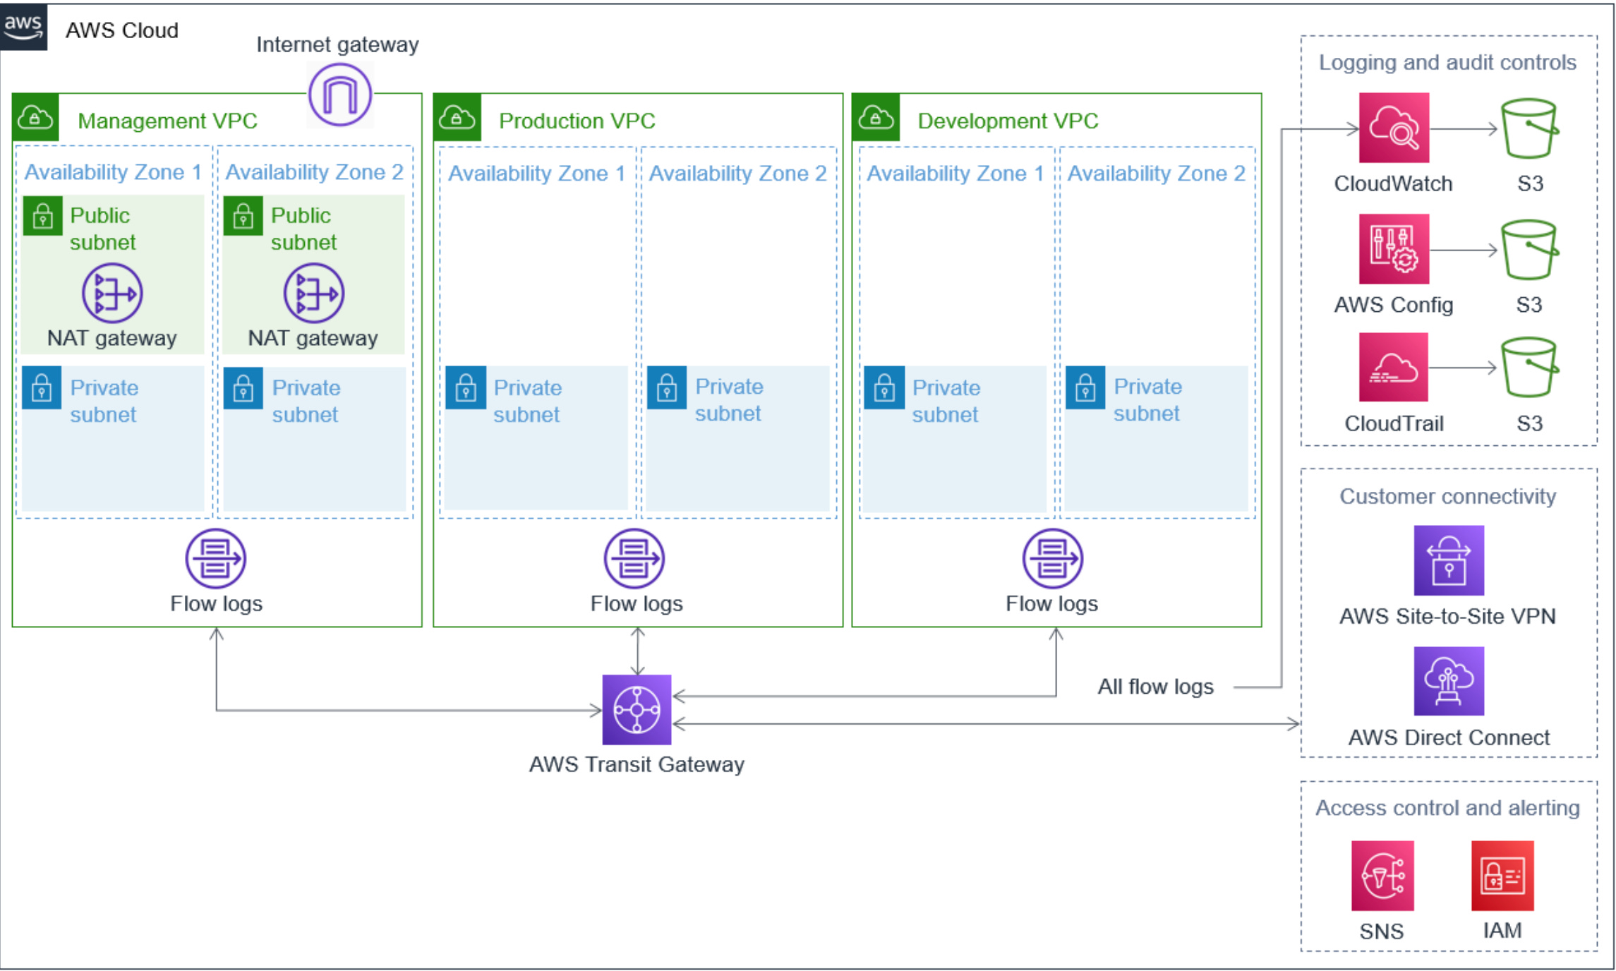The image size is (1616, 971).
Task: Click the CloudTrail icon
Action: [x=1394, y=368]
